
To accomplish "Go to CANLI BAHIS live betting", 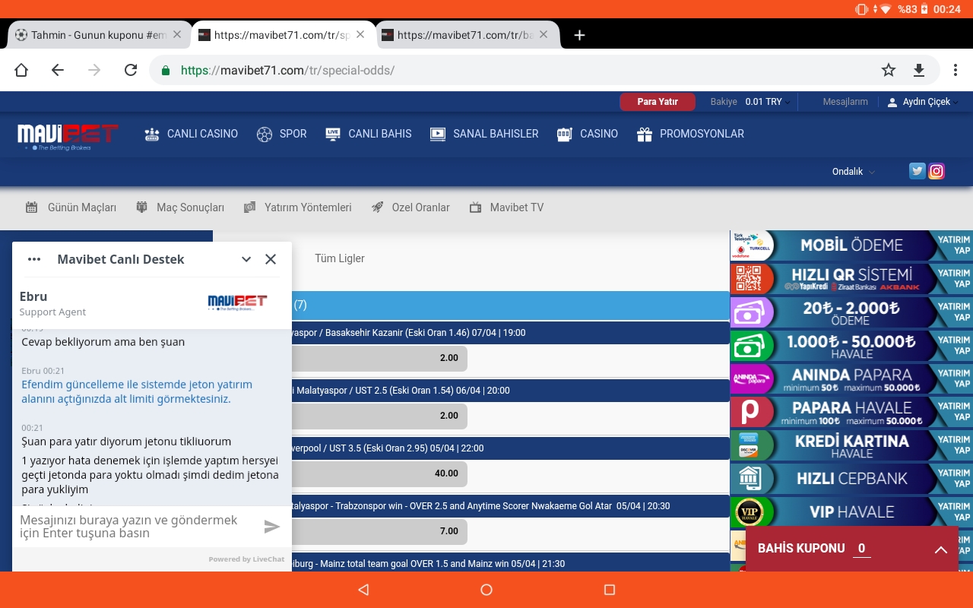I will tap(368, 134).
